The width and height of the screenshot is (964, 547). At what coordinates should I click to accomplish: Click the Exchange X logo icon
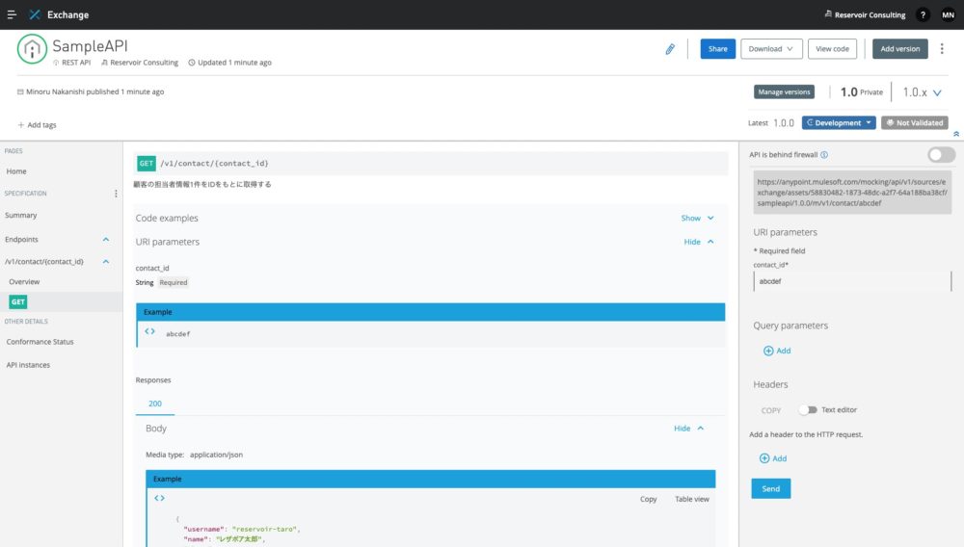35,14
